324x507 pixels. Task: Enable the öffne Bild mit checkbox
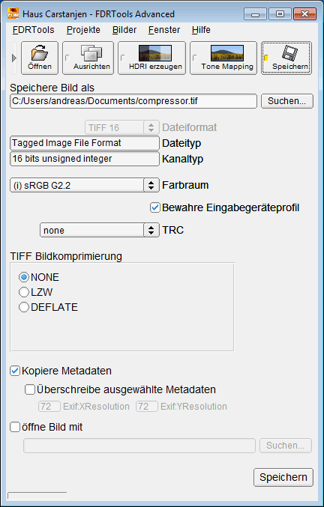click(15, 427)
